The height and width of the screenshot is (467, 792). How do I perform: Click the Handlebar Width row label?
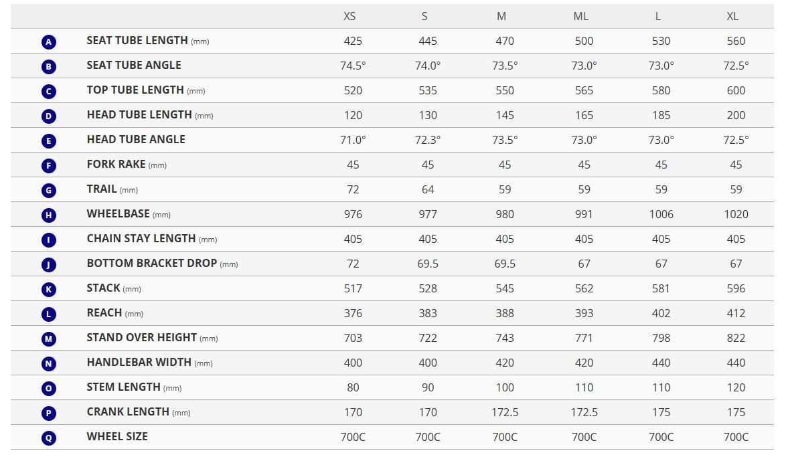point(139,362)
